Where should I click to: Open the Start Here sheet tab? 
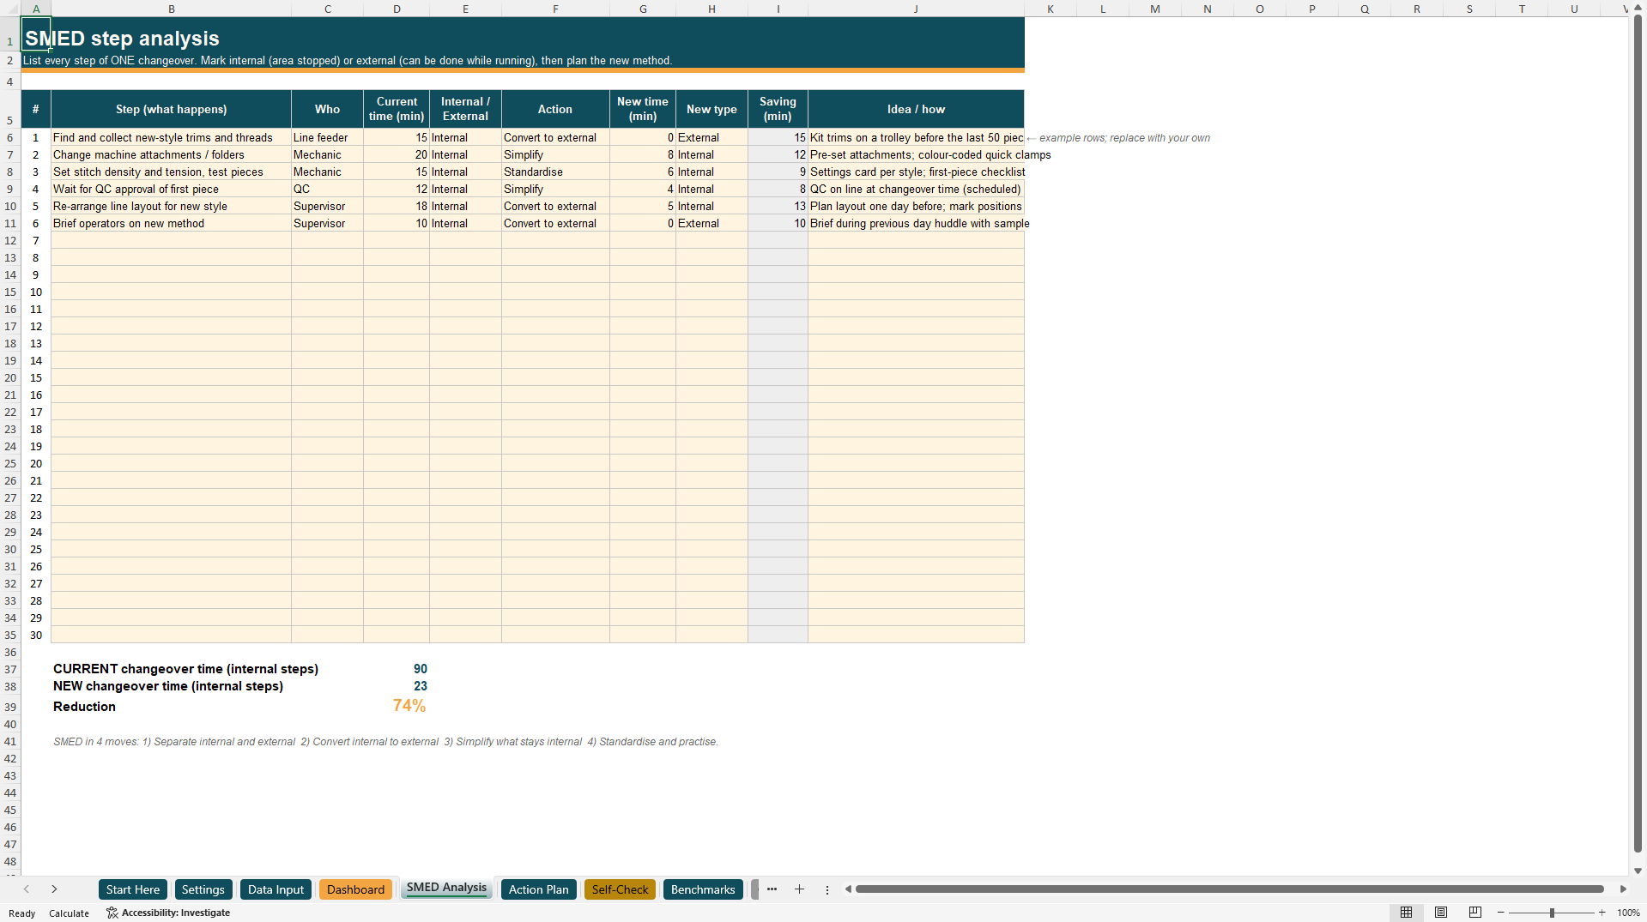pyautogui.click(x=133, y=889)
